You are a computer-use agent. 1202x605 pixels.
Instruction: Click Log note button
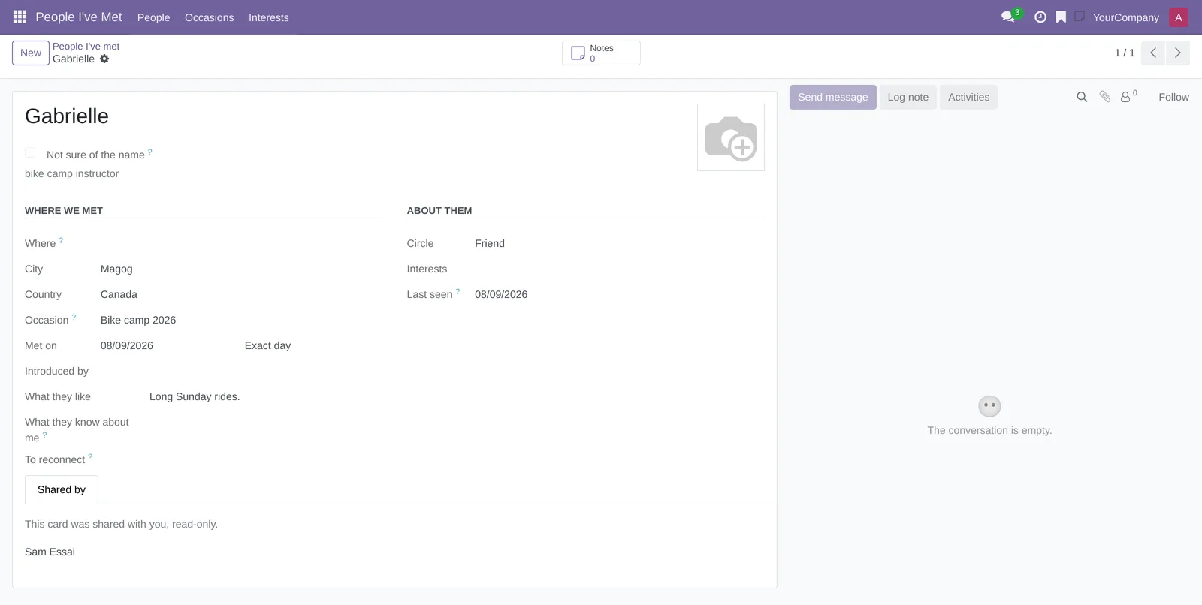(908, 97)
